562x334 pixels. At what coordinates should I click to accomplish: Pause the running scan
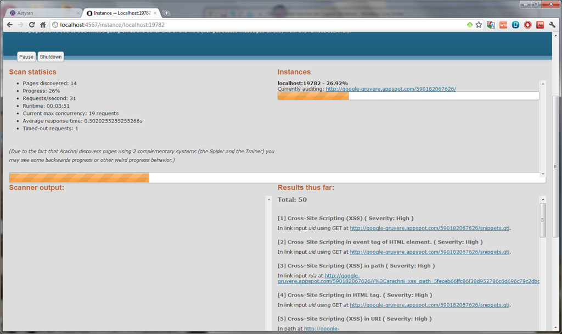(26, 57)
